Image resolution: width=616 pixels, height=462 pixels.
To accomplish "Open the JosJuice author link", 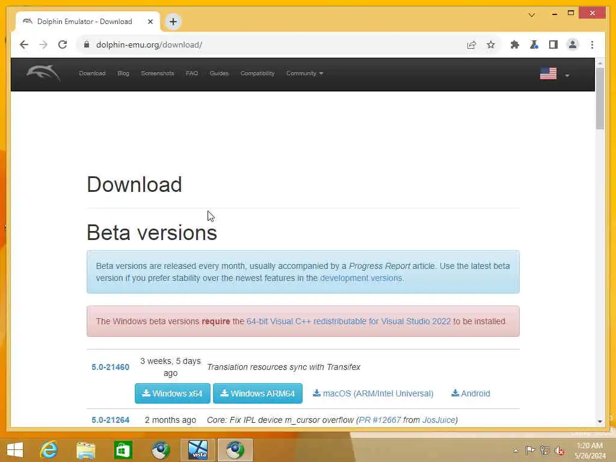I will click(x=439, y=420).
